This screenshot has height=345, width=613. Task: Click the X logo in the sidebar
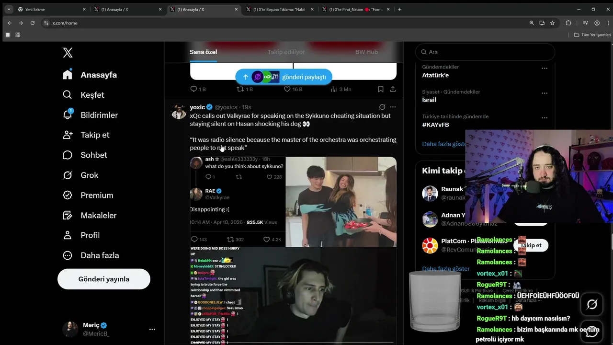[x=68, y=53]
